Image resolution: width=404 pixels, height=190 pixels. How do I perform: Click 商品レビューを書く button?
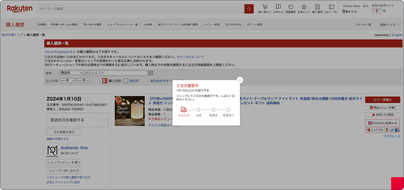pos(383,108)
